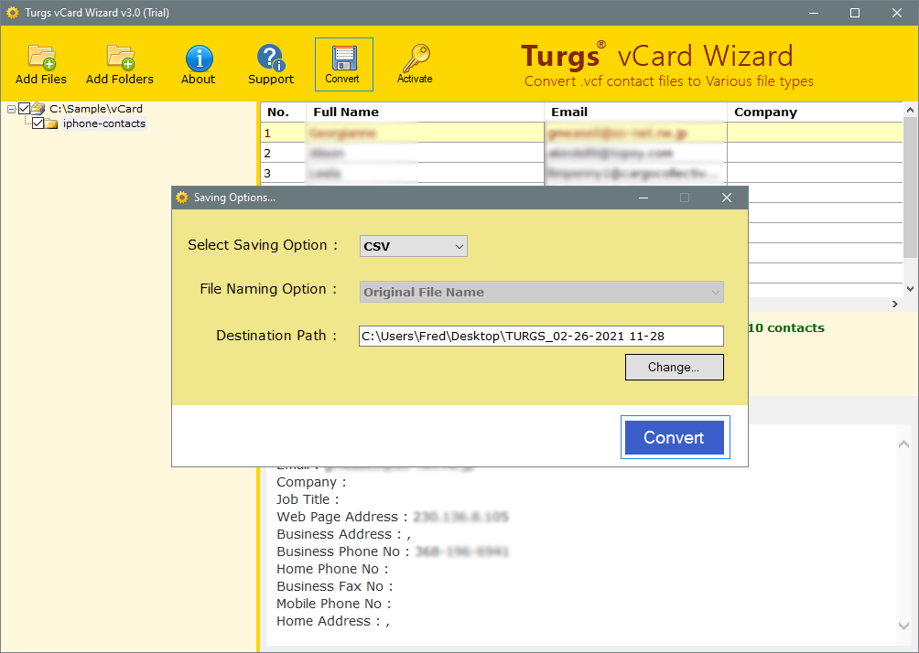Click the preview pane scroll up arrow
Viewport: 919px width, 653px height.
903,444
